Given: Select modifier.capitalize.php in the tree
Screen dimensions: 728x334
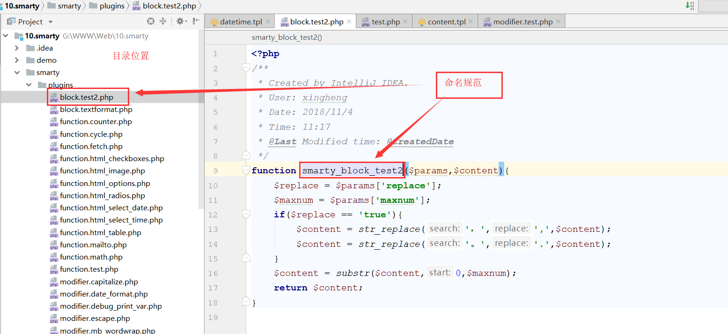Looking at the screenshot, I should (x=99, y=282).
